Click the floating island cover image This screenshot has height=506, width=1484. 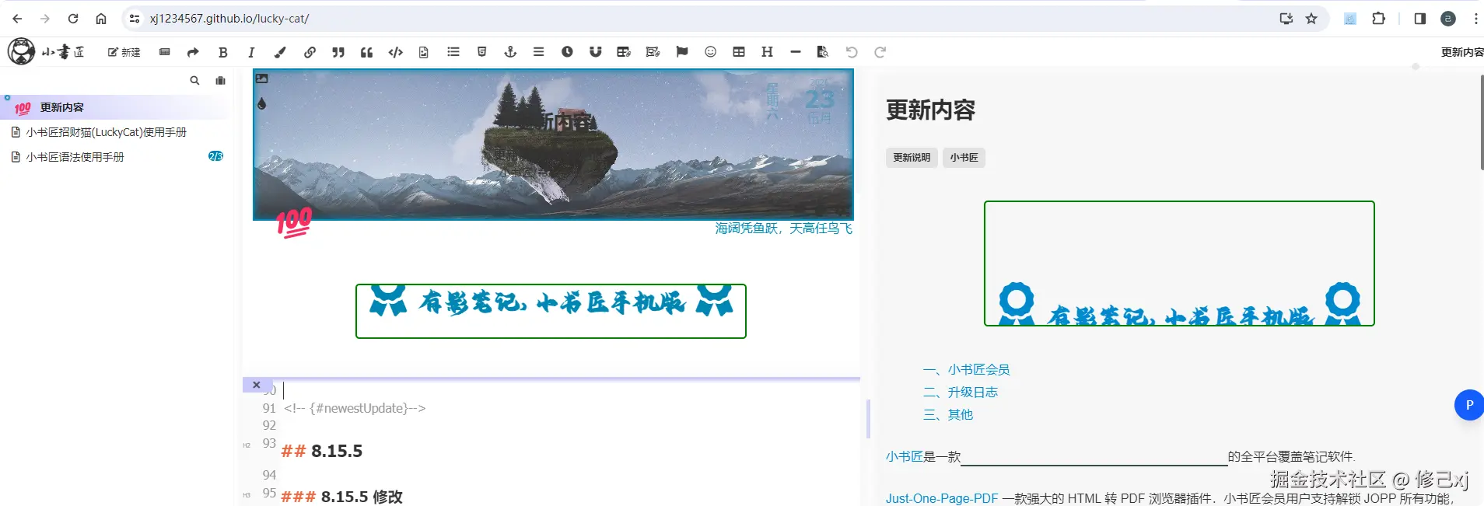point(553,145)
